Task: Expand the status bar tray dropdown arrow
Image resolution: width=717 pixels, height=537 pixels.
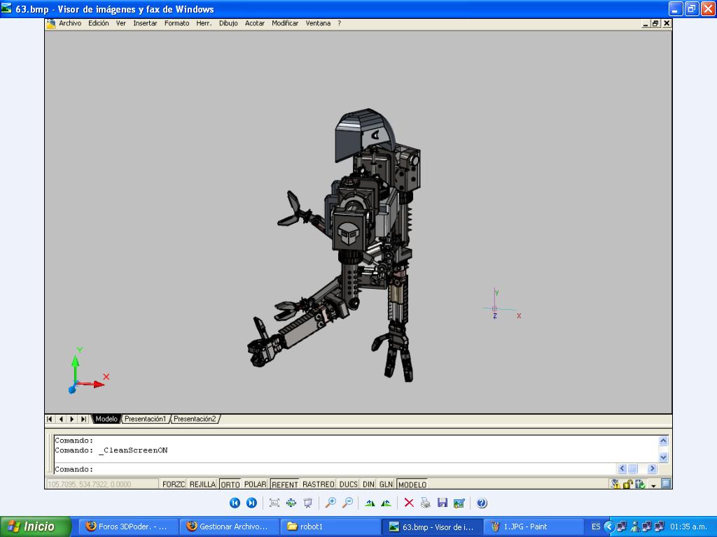Action: pyautogui.click(x=653, y=485)
